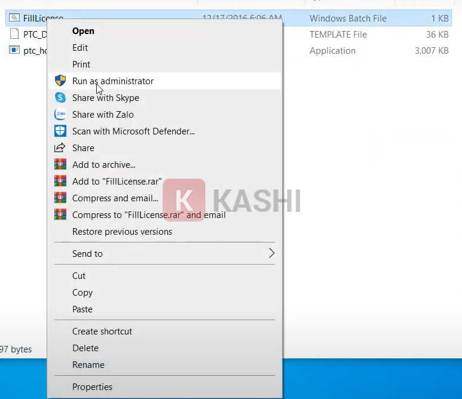Choose Open from the context menu
462x399 pixels.
pos(83,30)
